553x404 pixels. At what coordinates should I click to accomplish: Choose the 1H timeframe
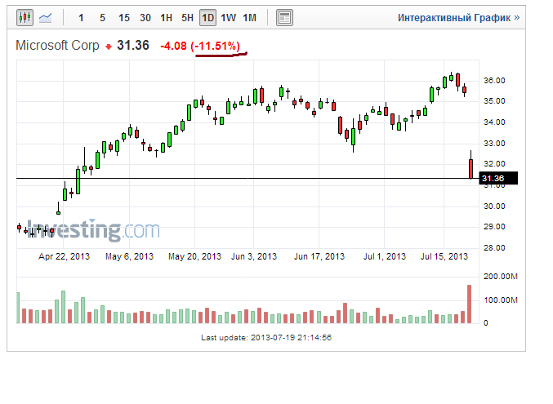[x=166, y=18]
